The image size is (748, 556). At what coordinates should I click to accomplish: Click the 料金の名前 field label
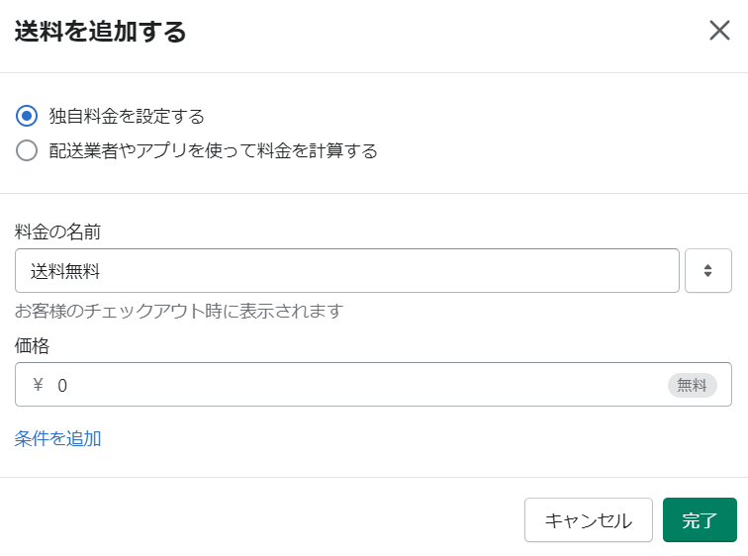(57, 232)
